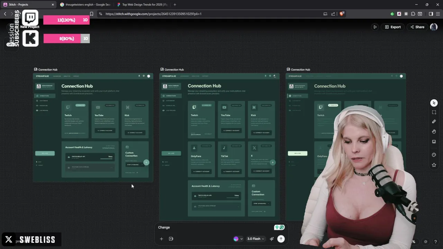Open the browser hamburger menu
443x249 pixels.
[438, 14]
